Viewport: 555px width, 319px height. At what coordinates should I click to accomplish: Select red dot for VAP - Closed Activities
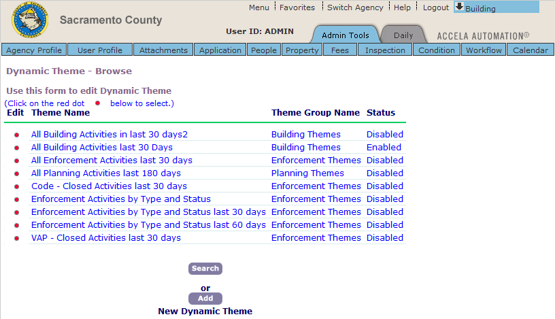pyautogui.click(x=16, y=238)
